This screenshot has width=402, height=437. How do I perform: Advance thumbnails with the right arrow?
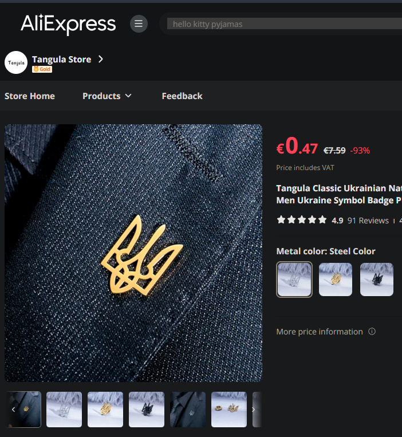tap(253, 410)
